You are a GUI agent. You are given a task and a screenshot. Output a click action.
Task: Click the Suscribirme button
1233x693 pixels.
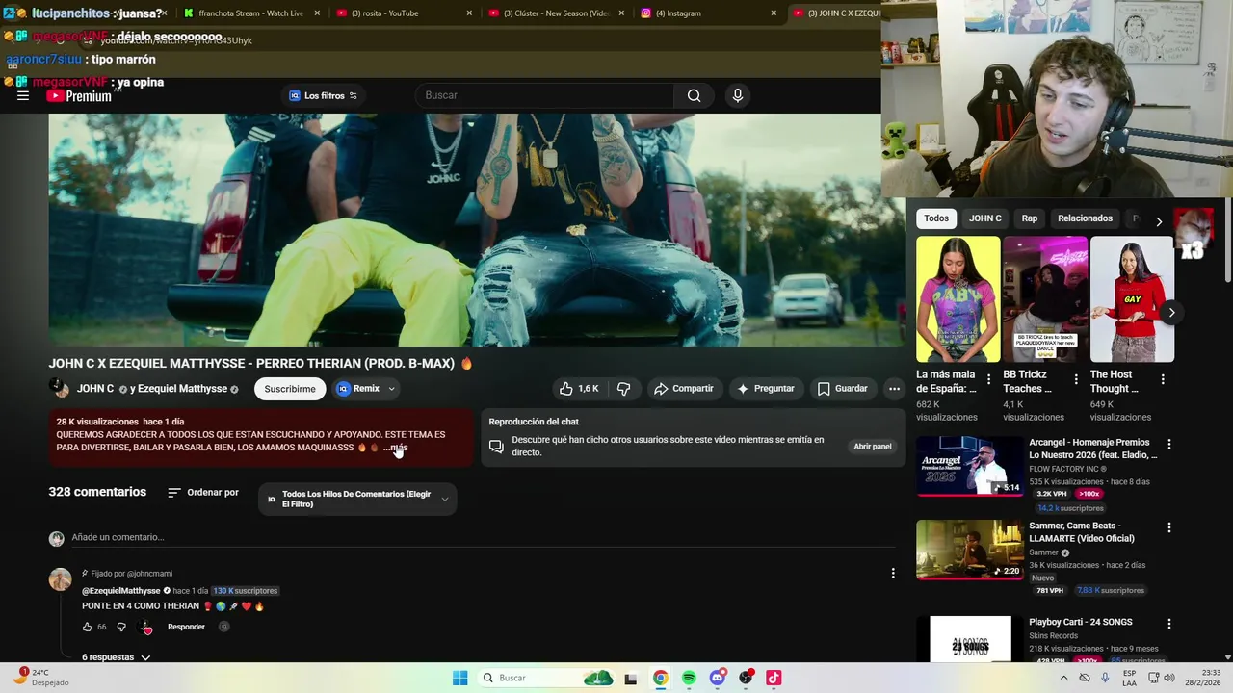click(290, 389)
